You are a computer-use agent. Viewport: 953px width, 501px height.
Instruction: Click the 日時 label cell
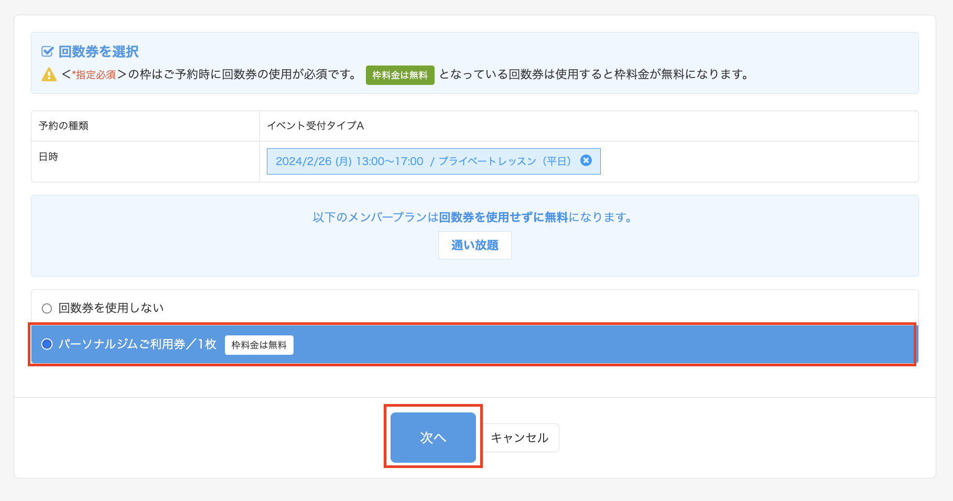tap(49, 157)
